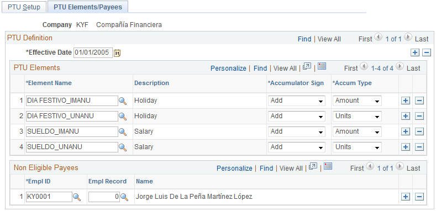Look up element DIA FESTIVO_IMANU
Viewport: 436px width, 211px height.
[123, 101]
